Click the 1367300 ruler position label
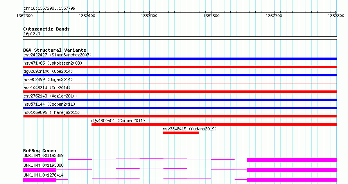Viewport: 348px width, 184px height. coord(24,16)
